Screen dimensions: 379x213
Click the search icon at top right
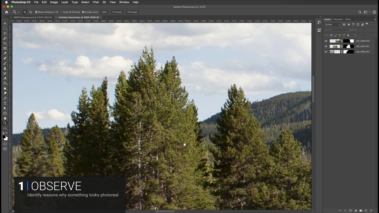(360, 12)
